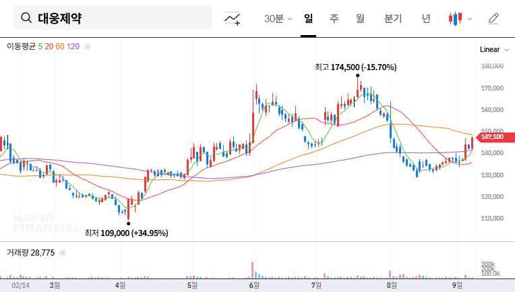515x292 pixels.
Task: Open the Linear scale dropdown
Action: click(x=494, y=50)
